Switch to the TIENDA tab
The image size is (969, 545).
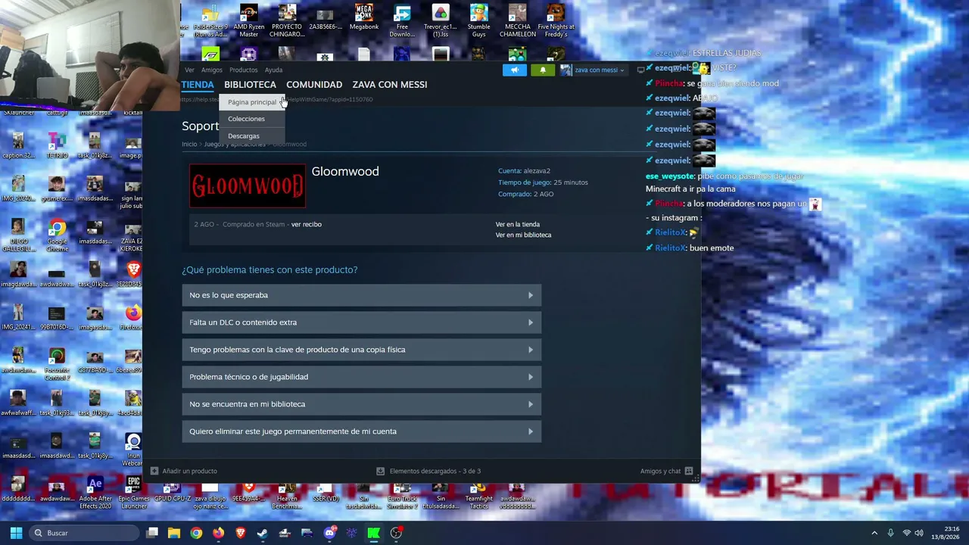coord(198,85)
